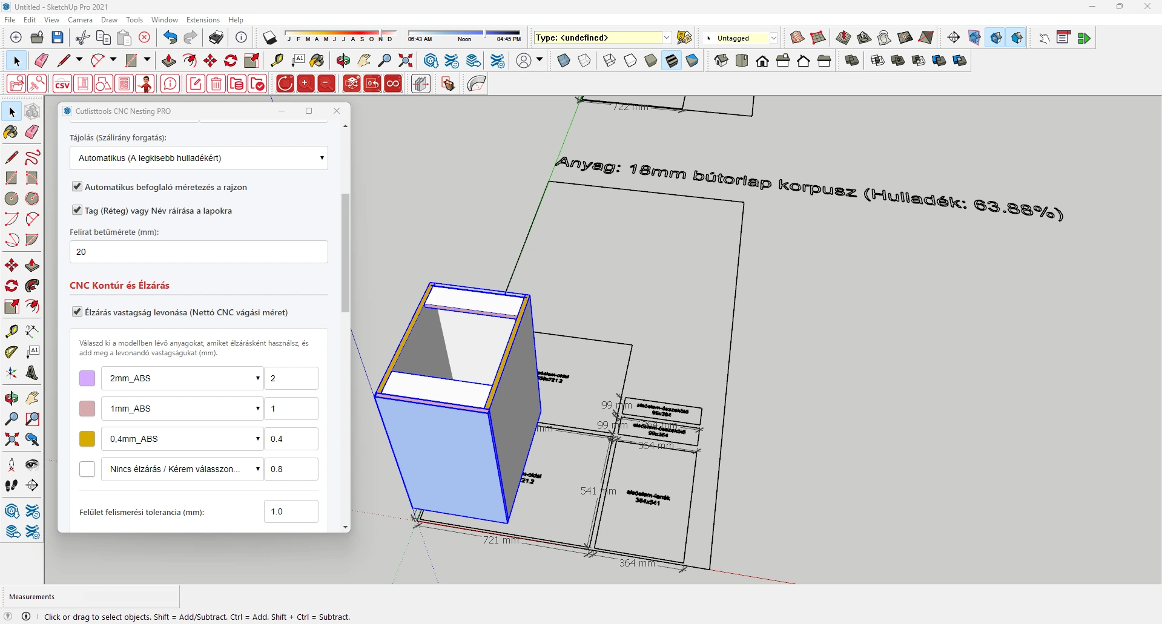Click the Print icon
The height and width of the screenshot is (624, 1162).
[216, 38]
